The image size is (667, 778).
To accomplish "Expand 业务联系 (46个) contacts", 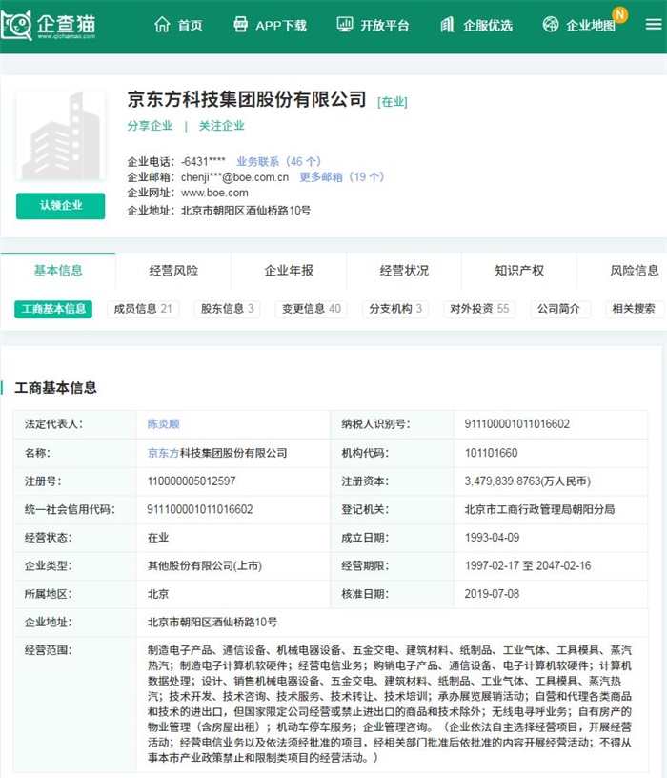I will [x=279, y=162].
